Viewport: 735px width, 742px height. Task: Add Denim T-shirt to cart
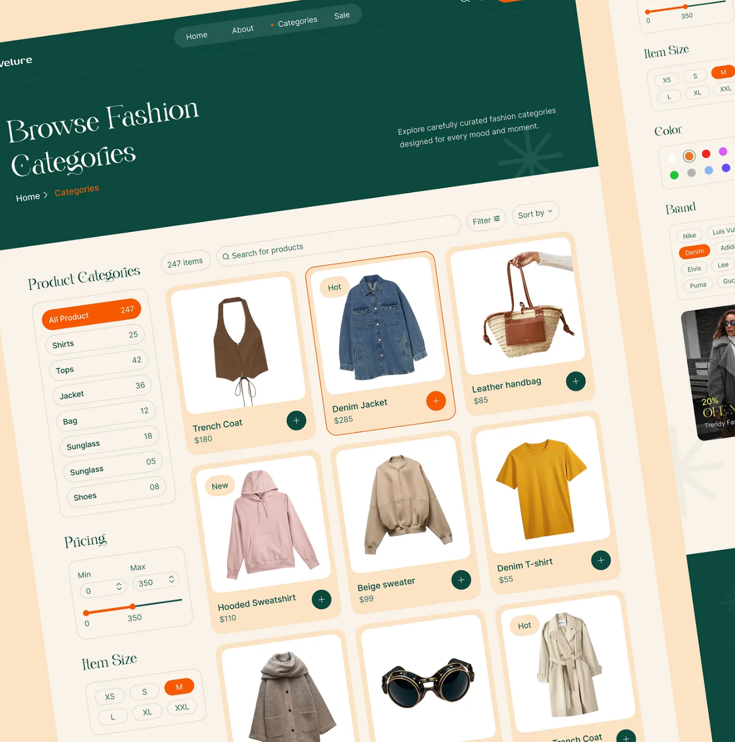point(601,560)
